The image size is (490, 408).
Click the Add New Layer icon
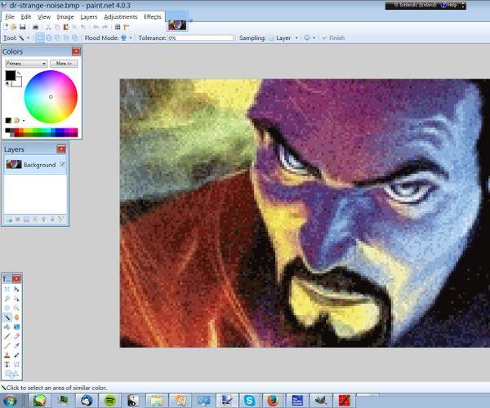pyautogui.click(x=9, y=220)
